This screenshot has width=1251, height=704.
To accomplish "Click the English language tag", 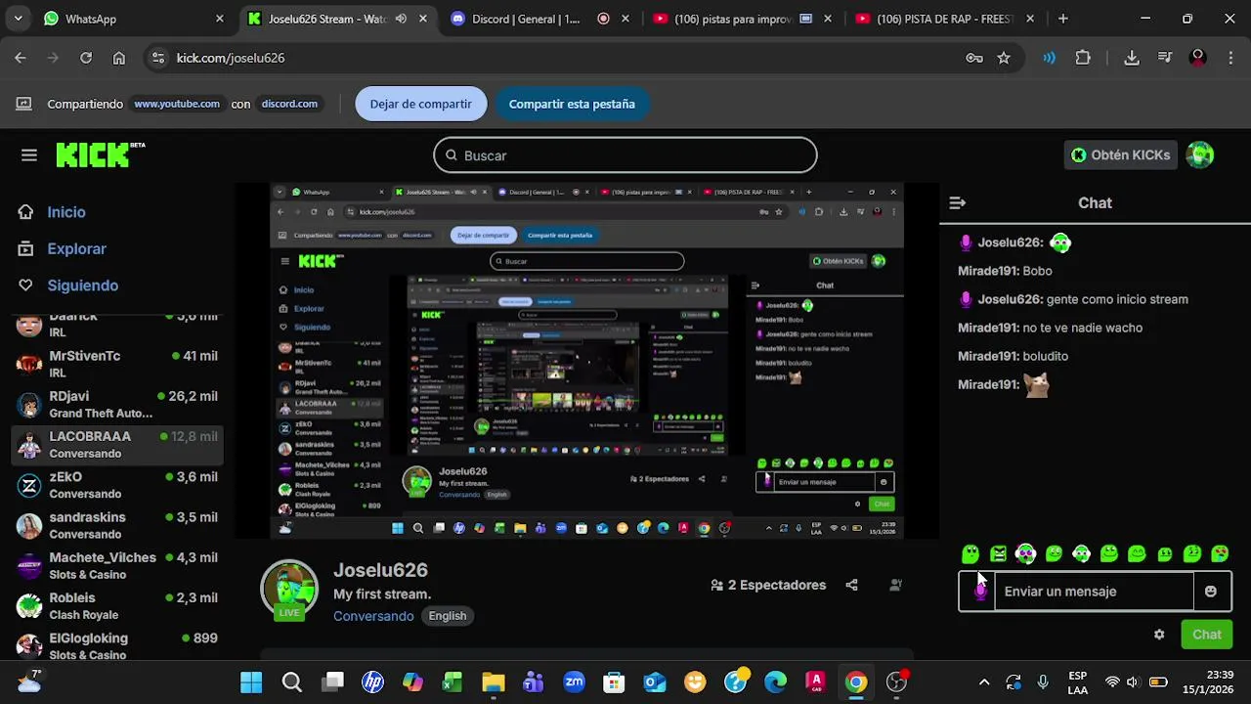I will point(448,616).
